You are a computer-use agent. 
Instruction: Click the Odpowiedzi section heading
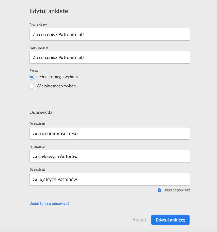[41, 113]
